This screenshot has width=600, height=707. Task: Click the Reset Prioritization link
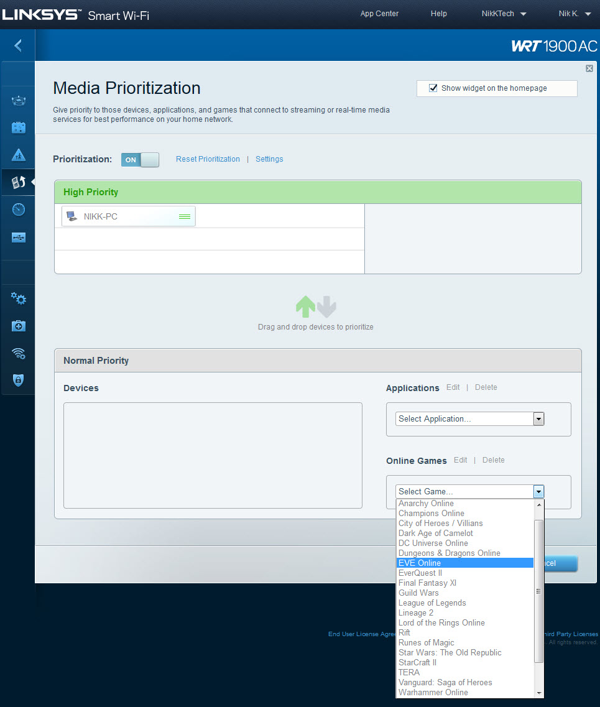pyautogui.click(x=208, y=159)
